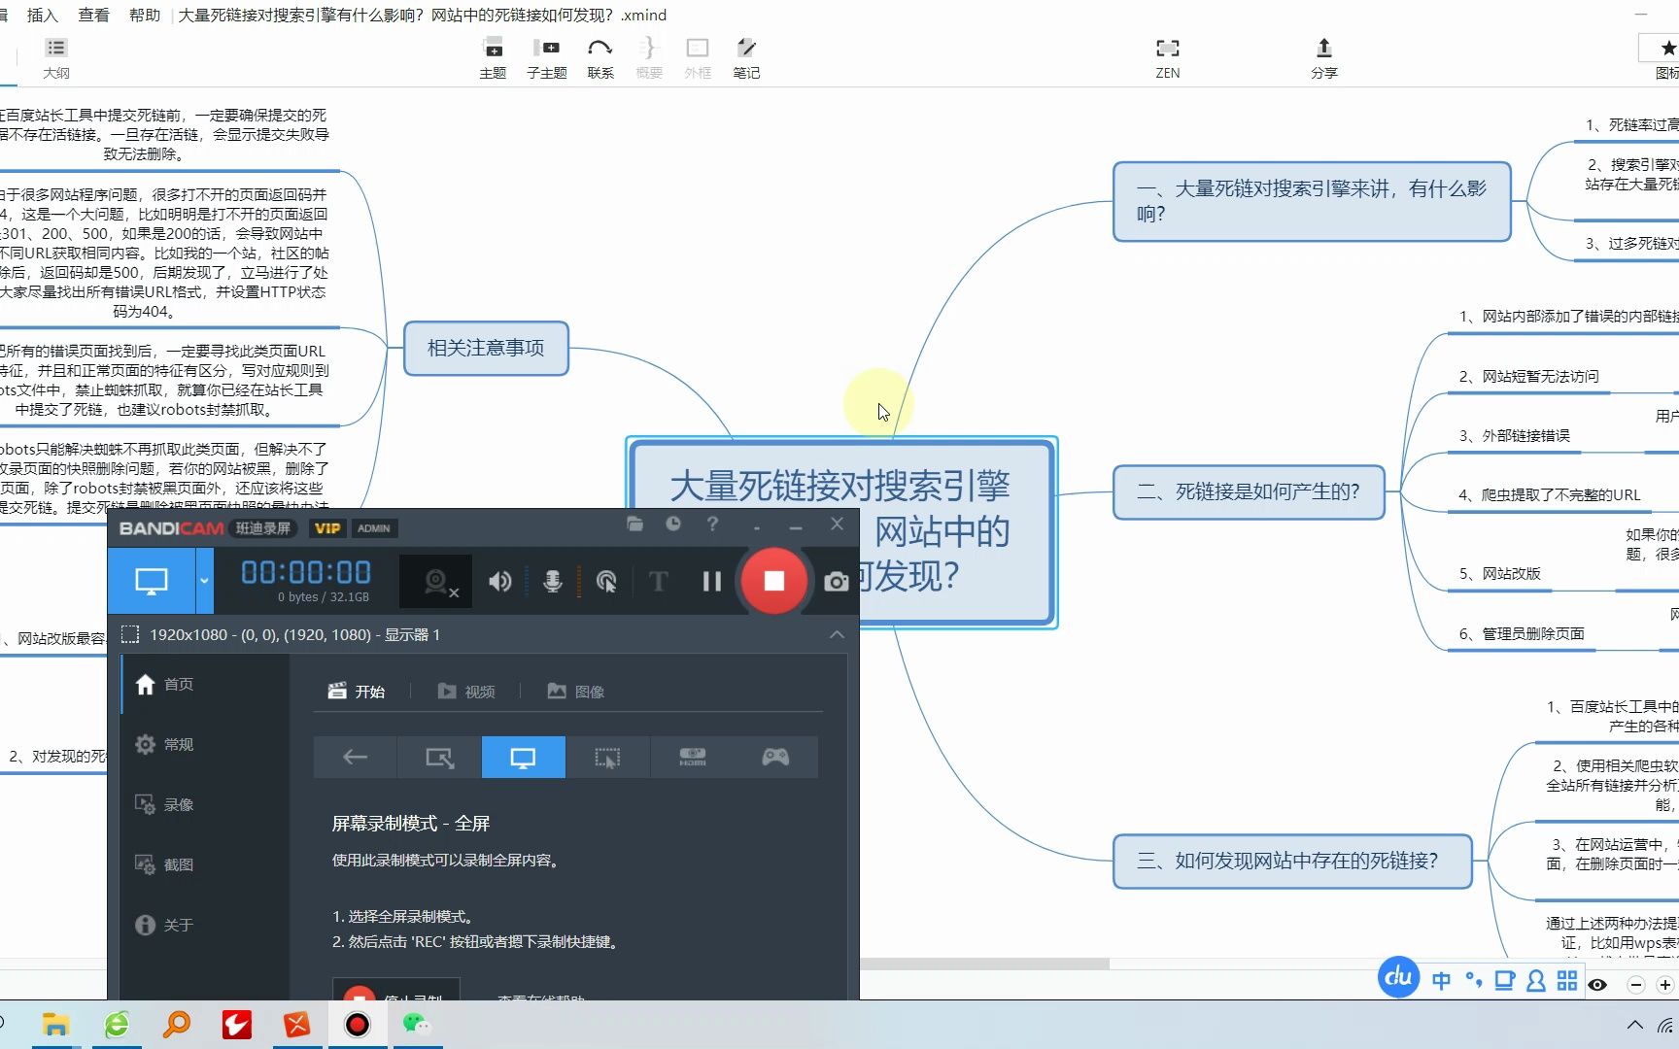Select around-mouse recording mode
This screenshot has height=1049, width=1679.
pyautogui.click(x=607, y=757)
